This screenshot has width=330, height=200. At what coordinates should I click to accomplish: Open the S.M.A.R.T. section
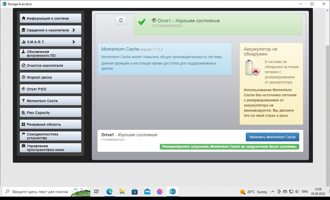tap(51, 42)
